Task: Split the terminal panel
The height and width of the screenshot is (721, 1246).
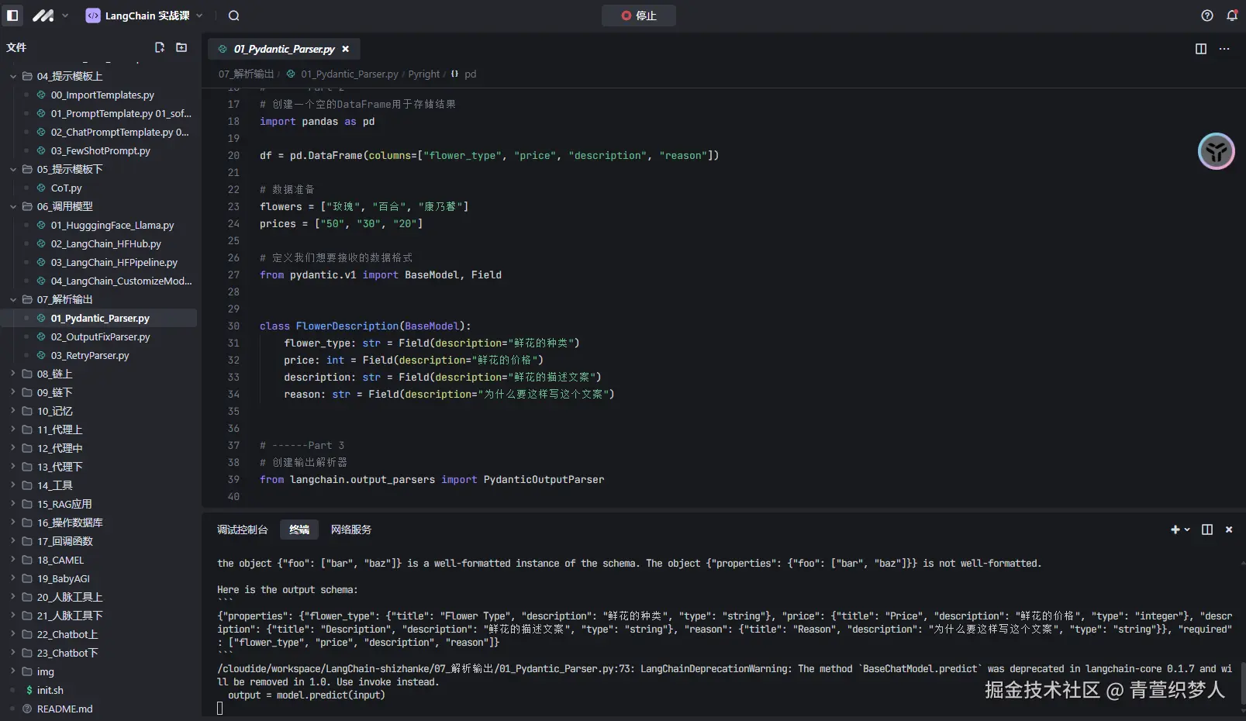Action: pos(1206,530)
